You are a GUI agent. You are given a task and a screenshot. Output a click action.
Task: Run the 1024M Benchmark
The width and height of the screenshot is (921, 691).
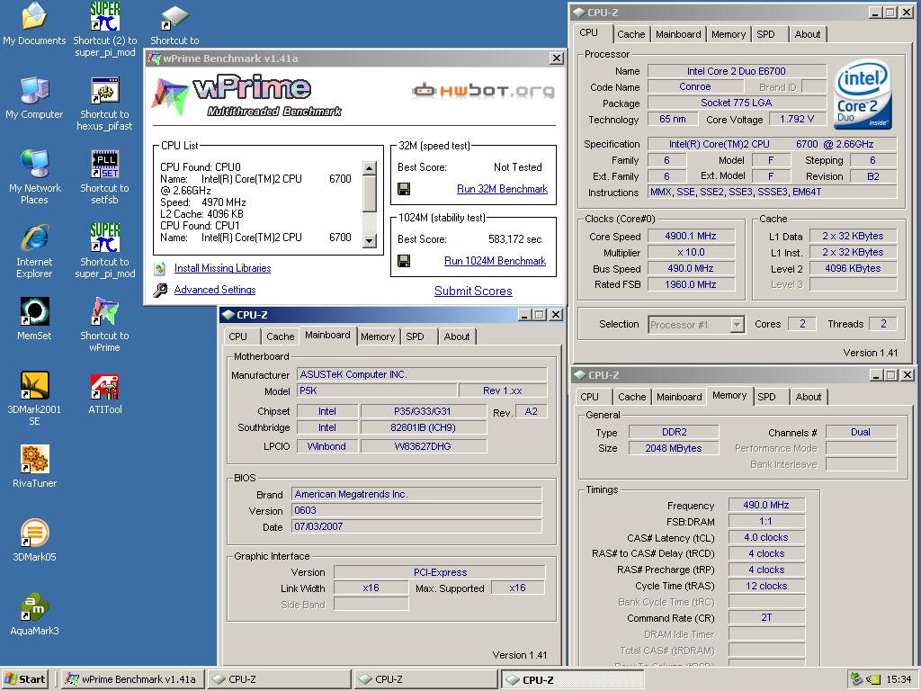point(496,261)
